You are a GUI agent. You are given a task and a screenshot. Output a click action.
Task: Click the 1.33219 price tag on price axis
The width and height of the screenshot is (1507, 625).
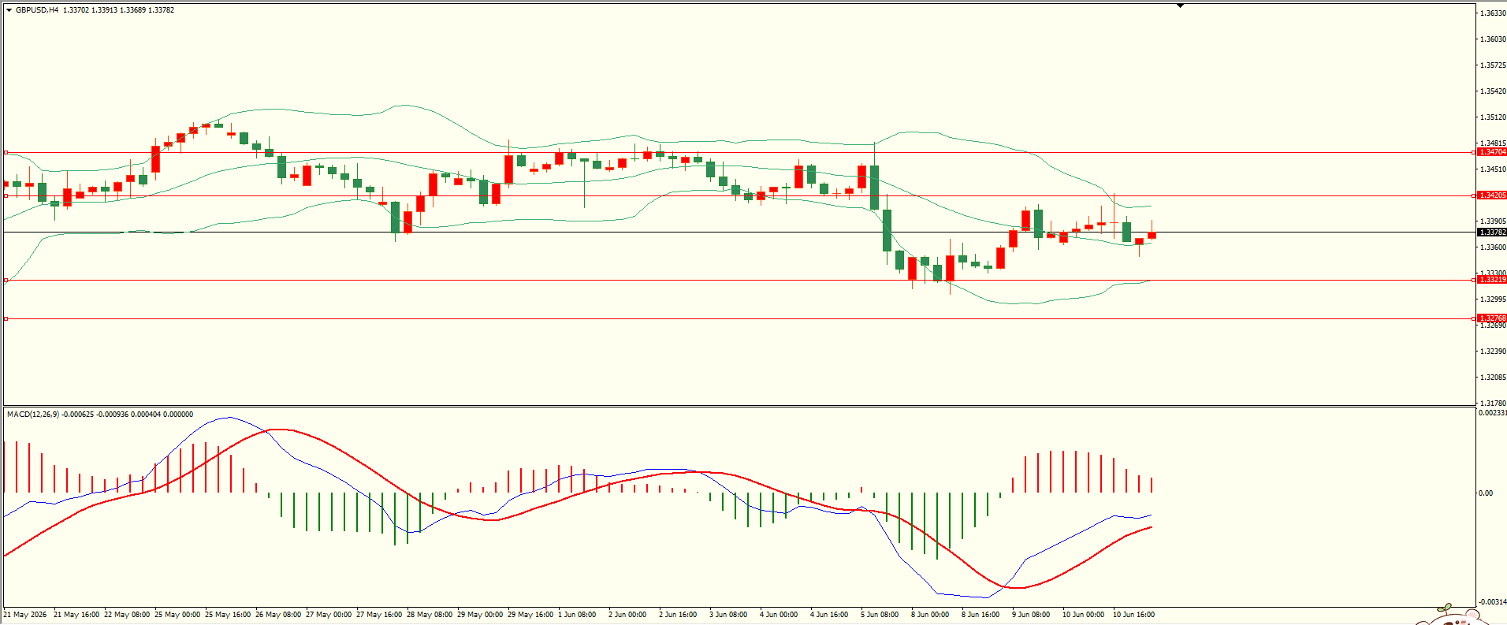pos(1492,280)
